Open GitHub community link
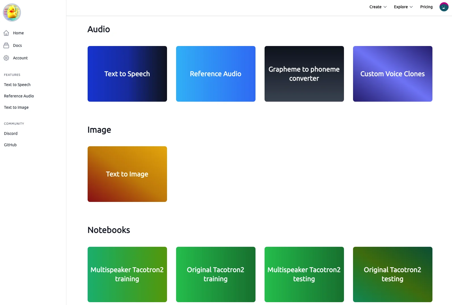The width and height of the screenshot is (452, 305). (10, 145)
